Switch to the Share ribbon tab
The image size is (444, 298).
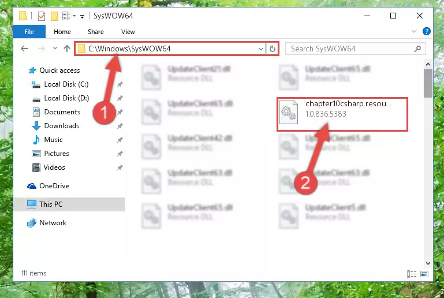[x=96, y=32]
